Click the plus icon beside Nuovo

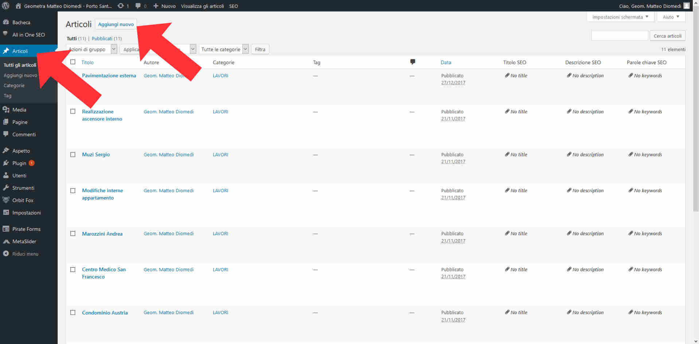pos(156,6)
